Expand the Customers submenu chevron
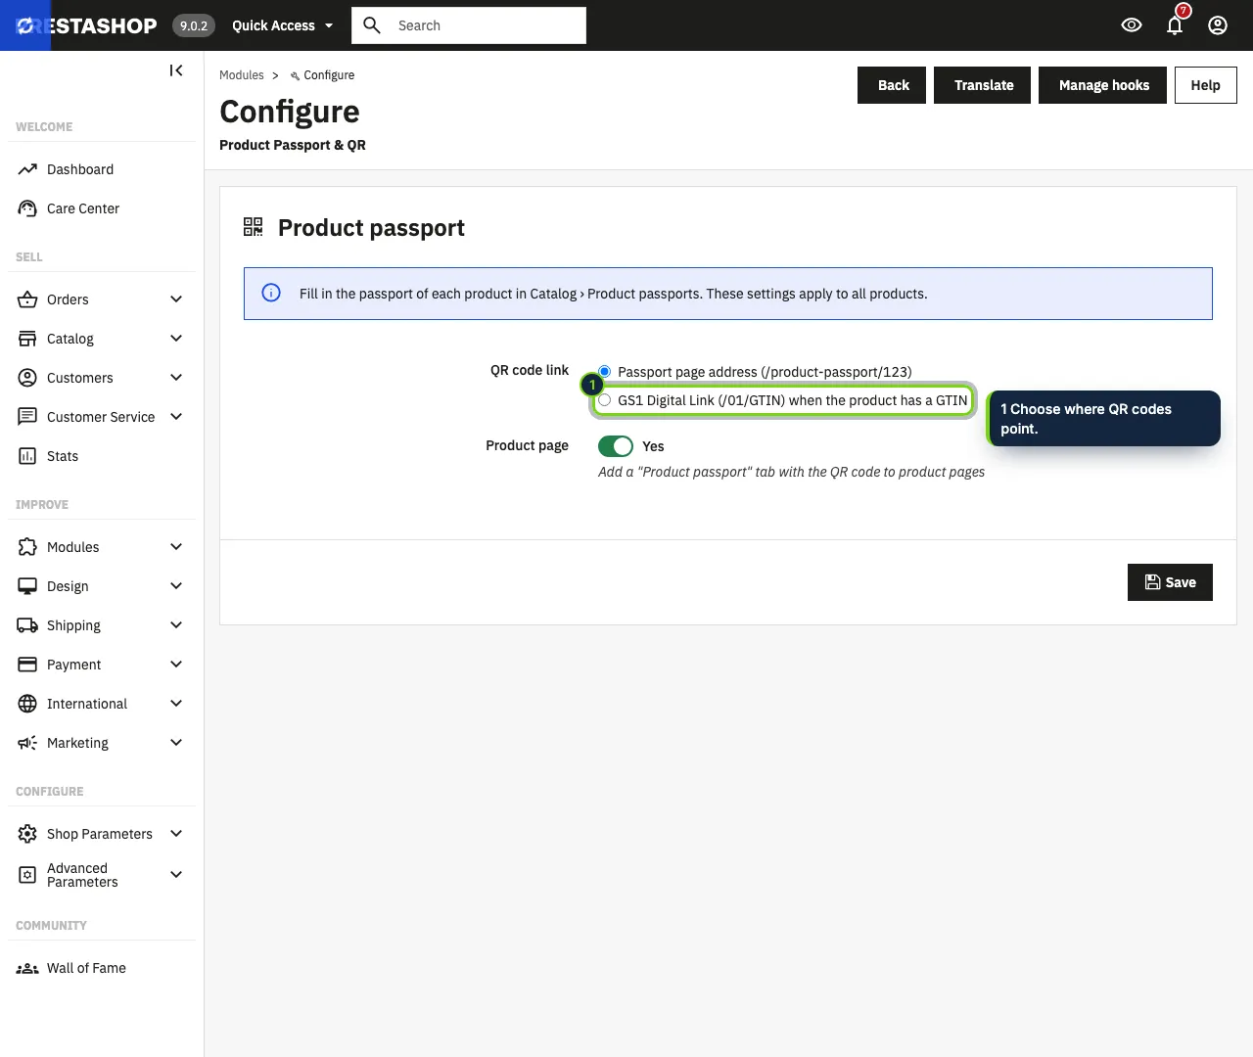 click(176, 378)
